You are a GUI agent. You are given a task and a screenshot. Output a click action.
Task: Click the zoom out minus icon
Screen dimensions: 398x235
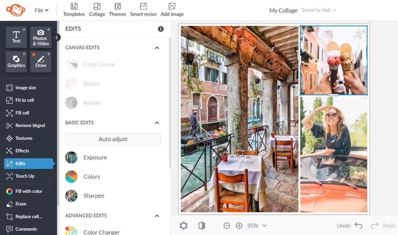point(227,225)
